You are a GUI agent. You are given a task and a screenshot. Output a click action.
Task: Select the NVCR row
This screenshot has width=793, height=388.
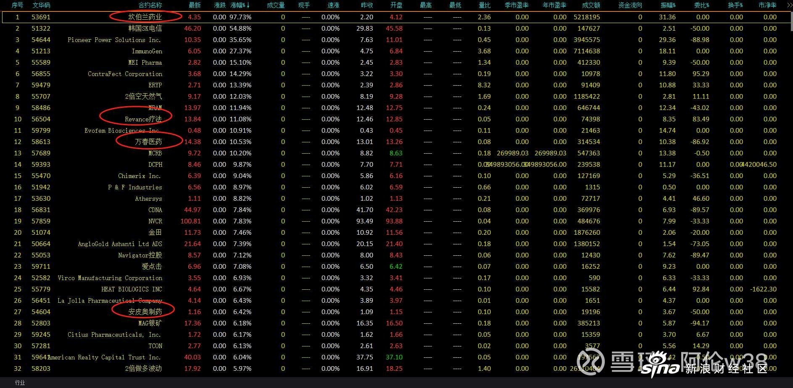pos(396,221)
